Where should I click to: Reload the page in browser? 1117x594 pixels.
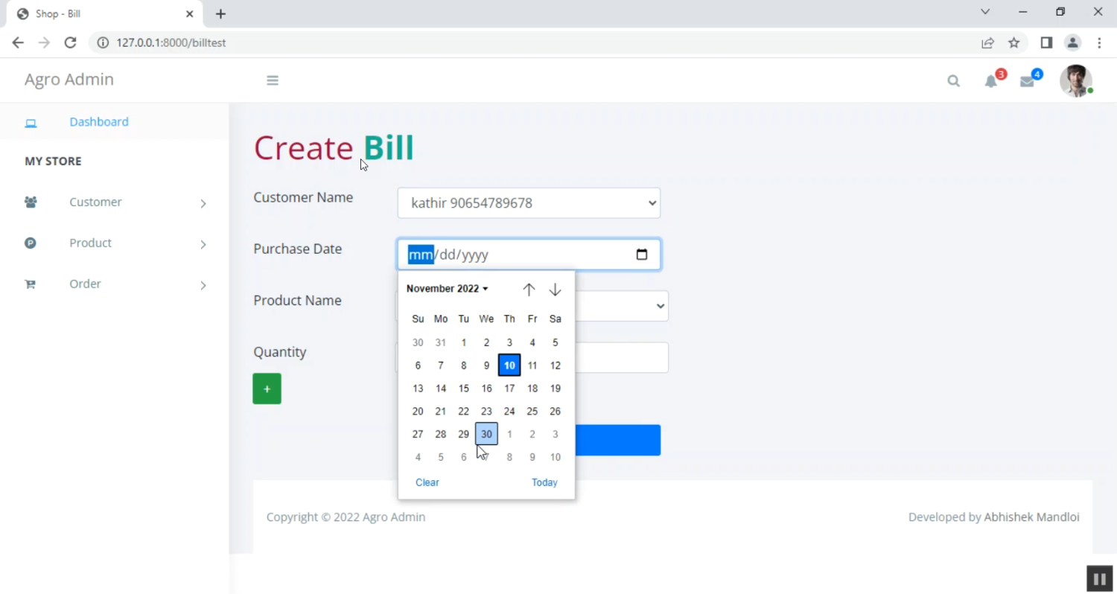pyautogui.click(x=70, y=43)
